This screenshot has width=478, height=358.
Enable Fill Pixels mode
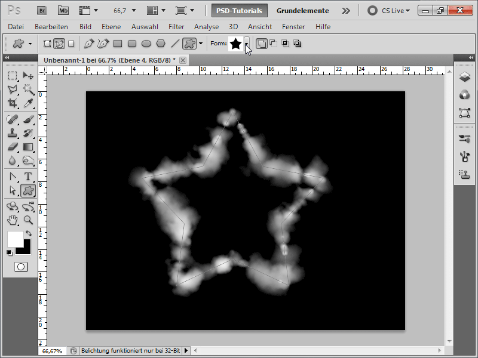[x=71, y=44]
